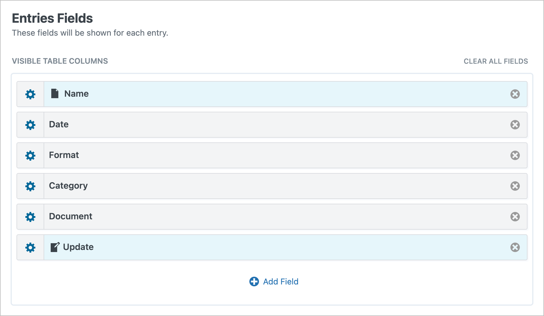Open settings gear for Category field
Screen dimensions: 544x316
point(30,186)
